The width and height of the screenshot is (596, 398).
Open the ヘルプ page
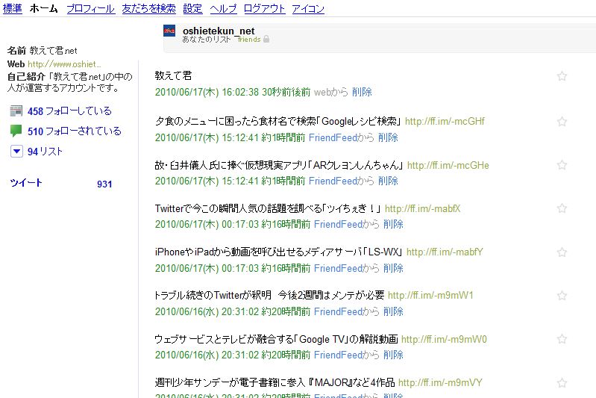224,8
